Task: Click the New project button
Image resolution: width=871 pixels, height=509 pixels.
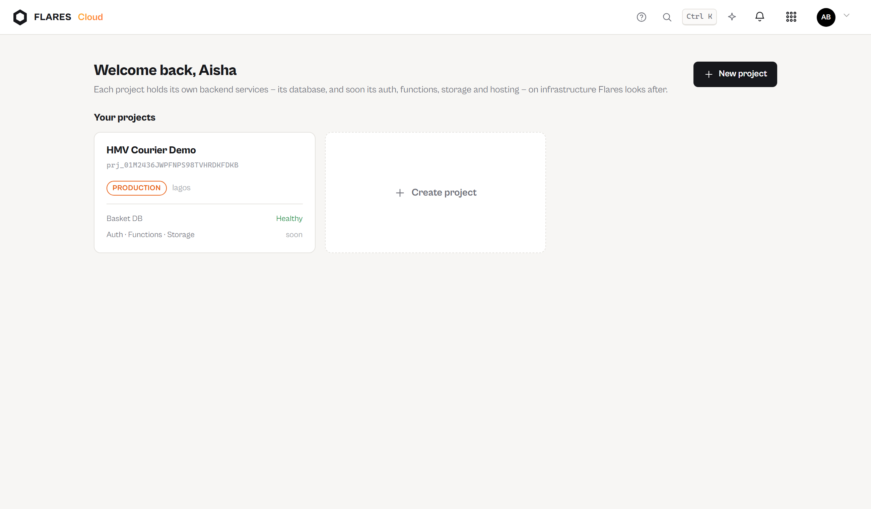Action: tap(735, 74)
